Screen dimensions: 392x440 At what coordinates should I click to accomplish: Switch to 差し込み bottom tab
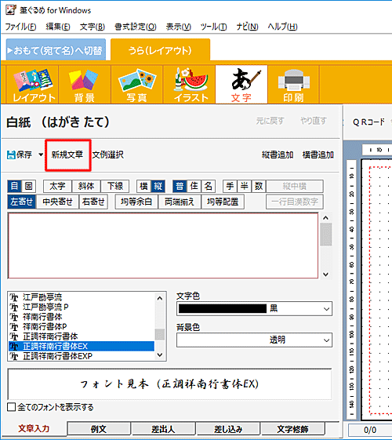click(x=228, y=429)
